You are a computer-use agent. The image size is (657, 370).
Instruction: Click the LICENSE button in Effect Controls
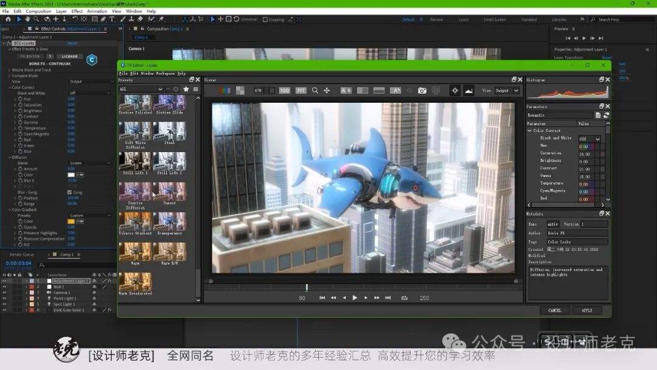pyautogui.click(x=69, y=56)
